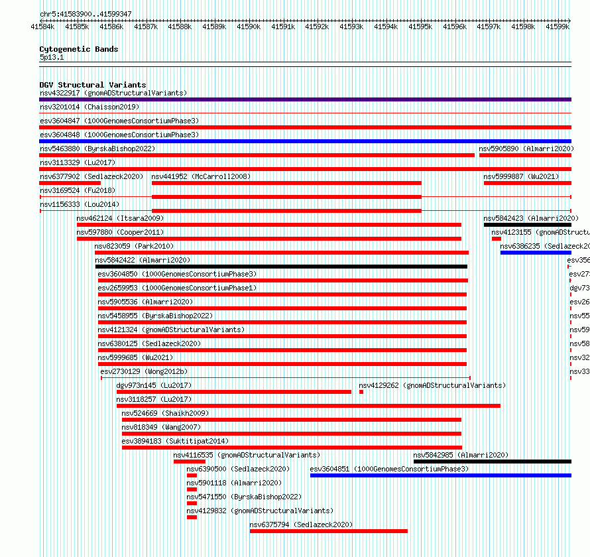Click the nsv4123155 gnomAD variant label
590x557 pixels.
[x=540, y=232]
